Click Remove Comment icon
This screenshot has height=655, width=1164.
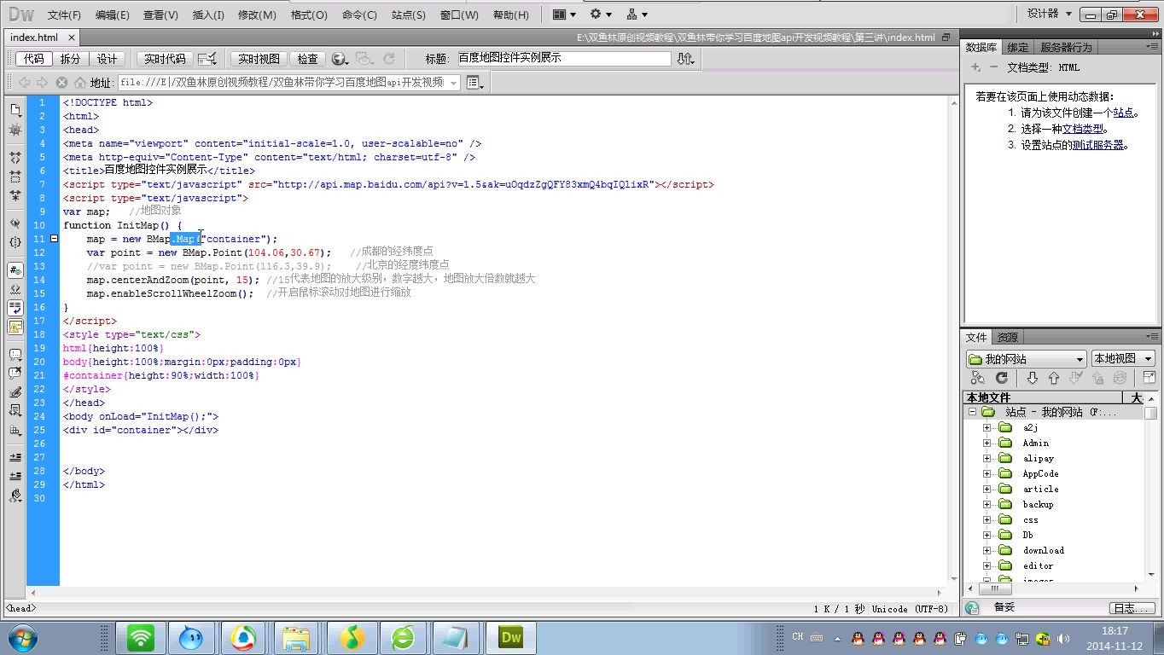[15, 373]
